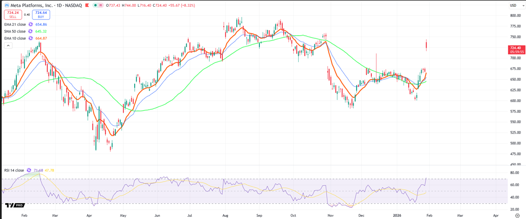
Task: Click the RSI value 71.68
Action: pyautogui.click(x=39, y=170)
